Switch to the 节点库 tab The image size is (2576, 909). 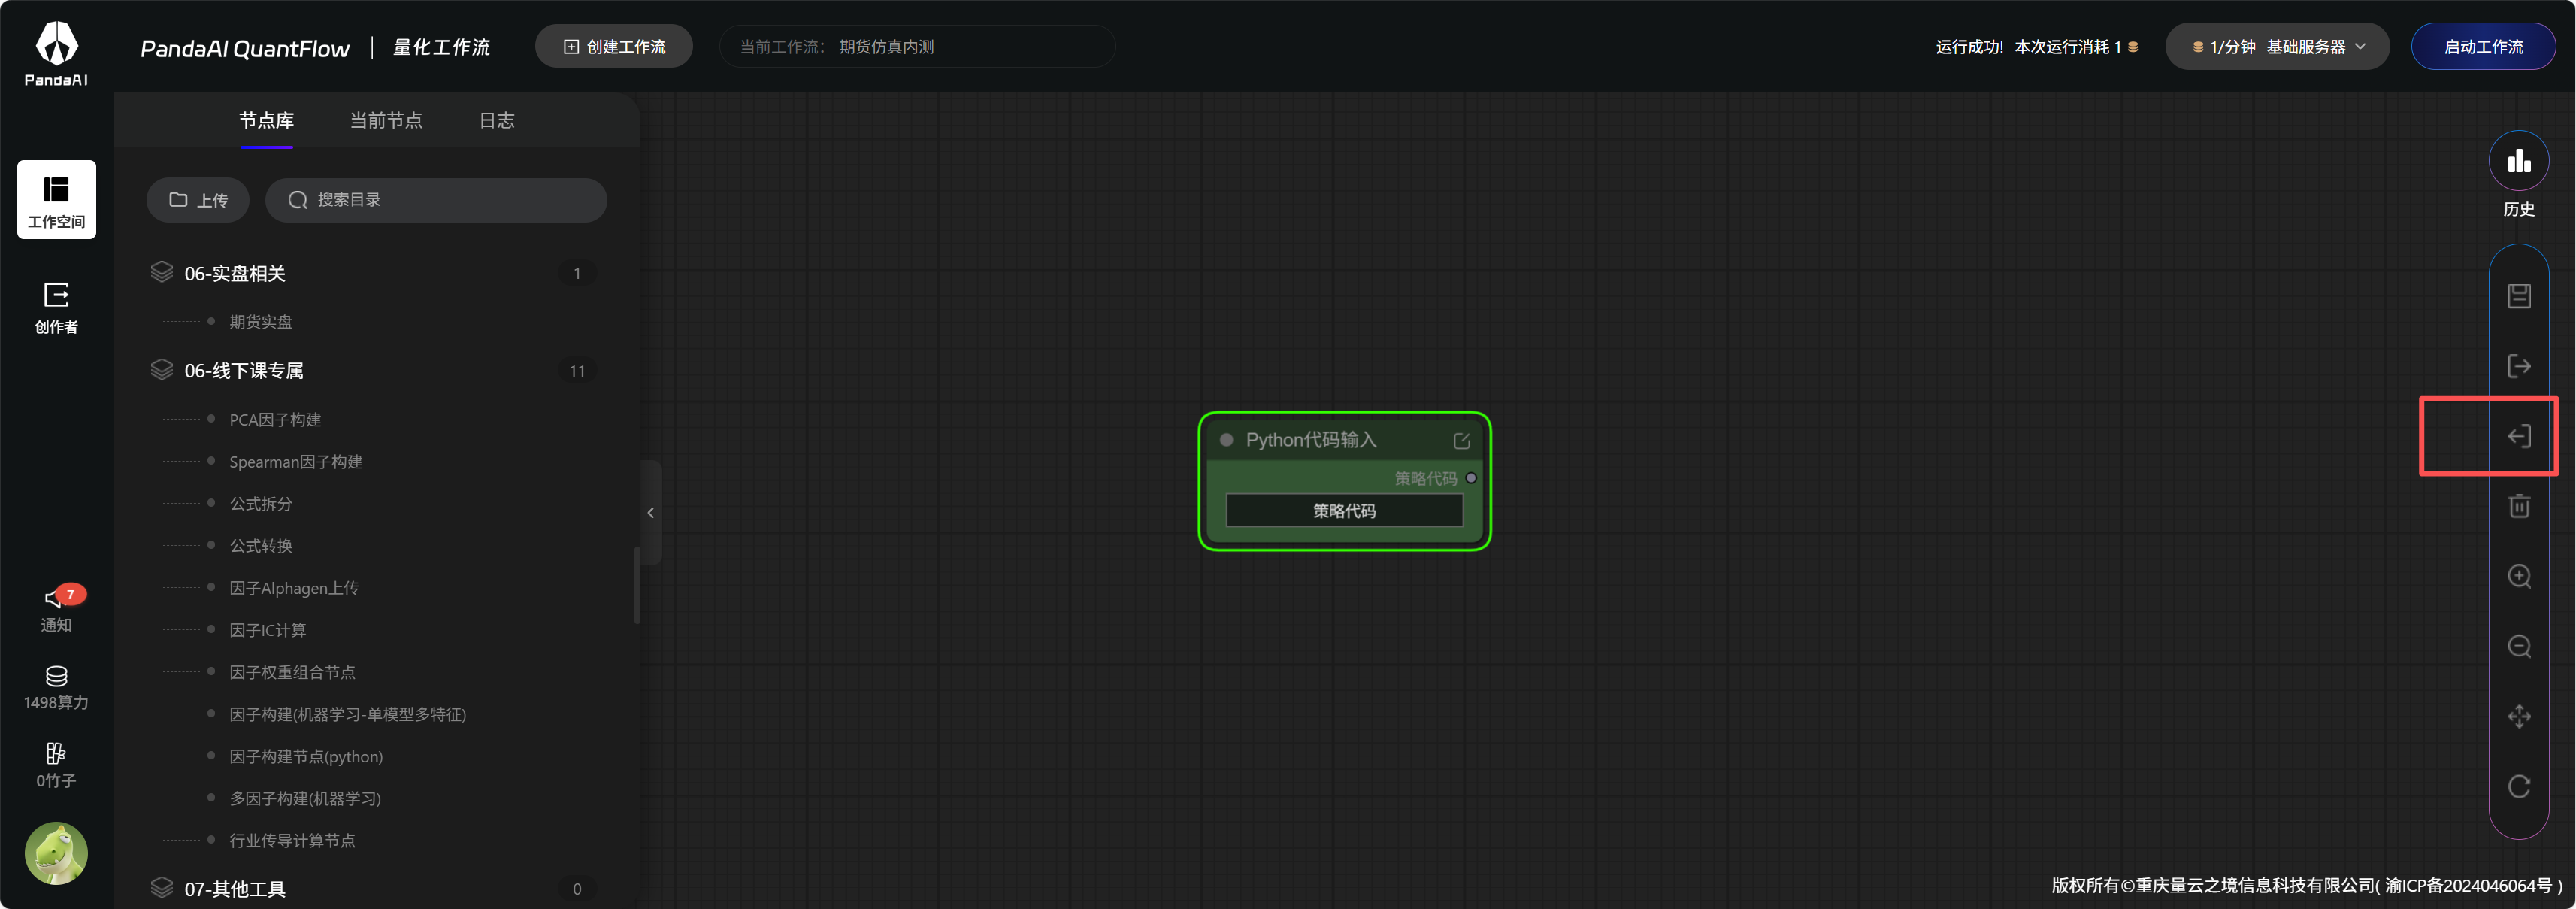[266, 120]
